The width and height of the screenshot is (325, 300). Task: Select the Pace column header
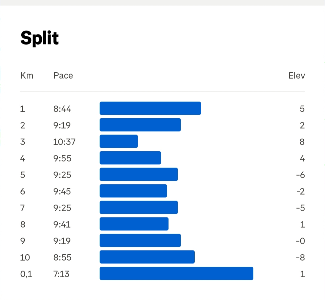(x=63, y=75)
